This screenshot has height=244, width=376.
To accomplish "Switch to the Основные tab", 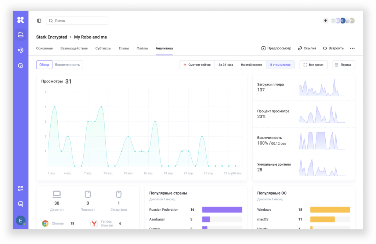I will point(44,48).
